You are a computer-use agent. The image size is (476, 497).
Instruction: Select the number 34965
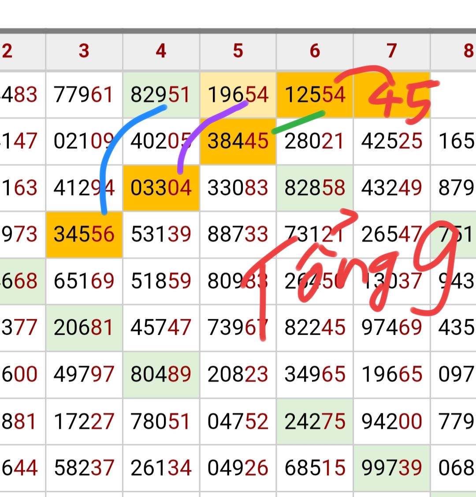pyautogui.click(x=315, y=375)
